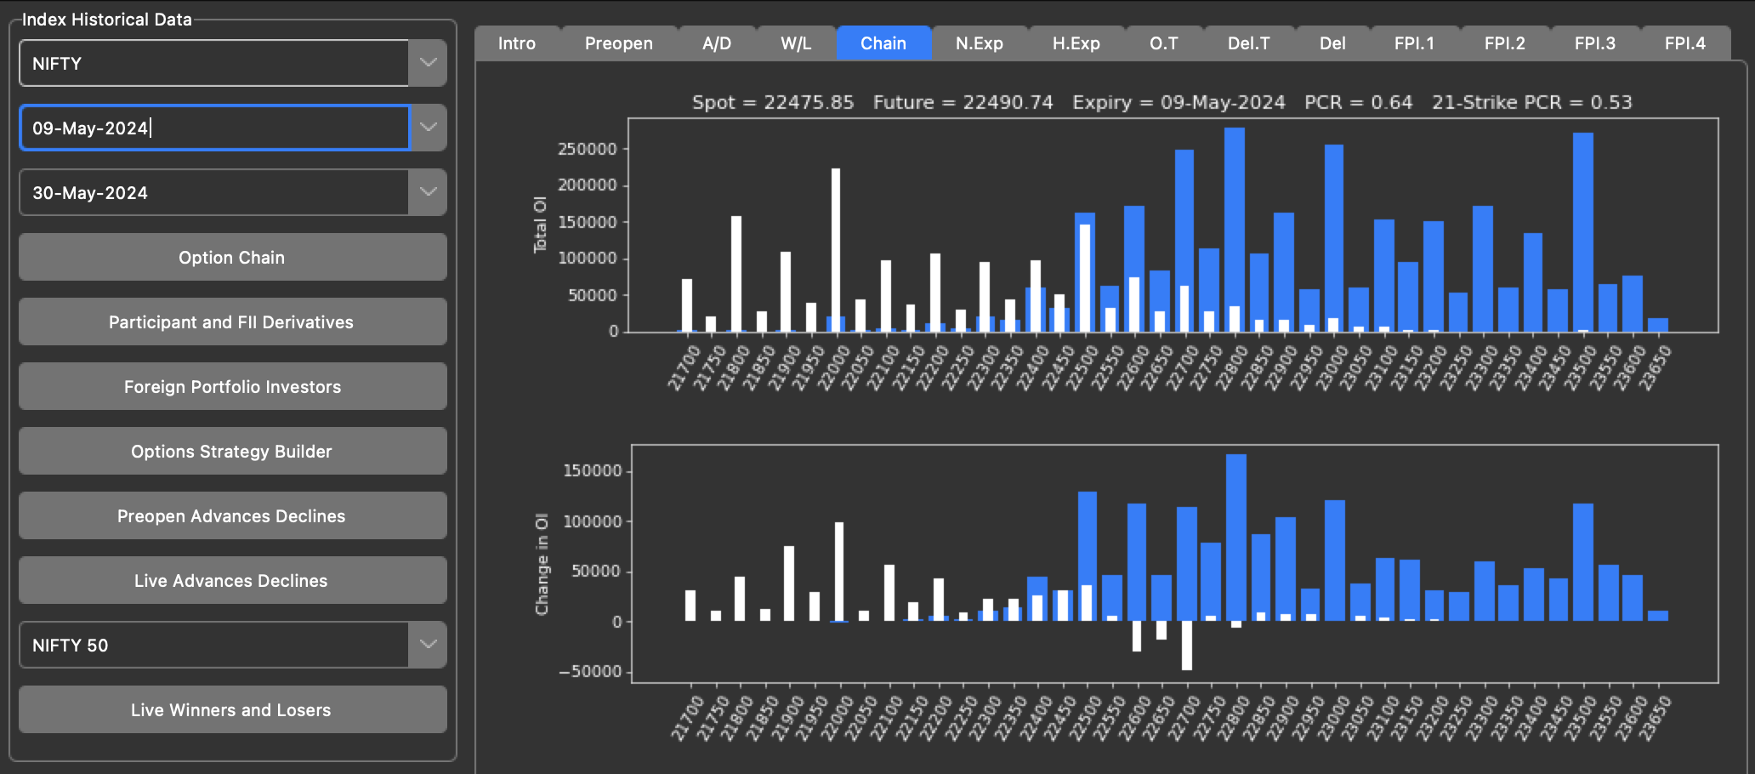Open the Del.T tab
Screen dimensions: 1755x774
[1249, 43]
